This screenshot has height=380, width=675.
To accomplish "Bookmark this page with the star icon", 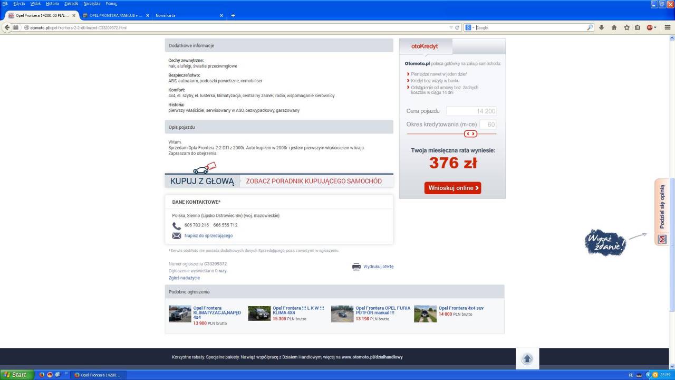I will (627, 27).
